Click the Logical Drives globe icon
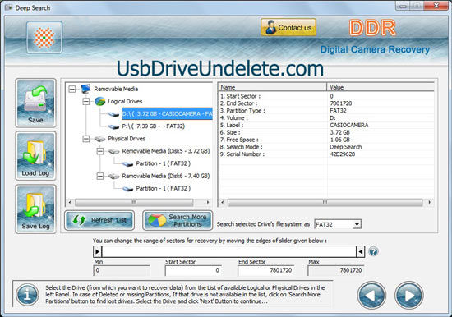The height and width of the screenshot is (317, 452). click(100, 102)
